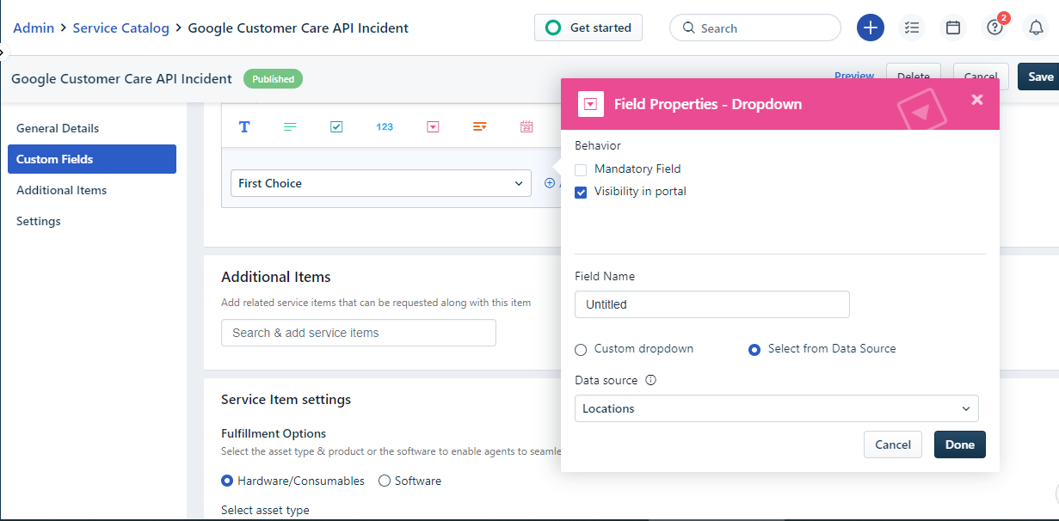Add a paragraph text field
The width and height of the screenshot is (1059, 521).
(x=290, y=127)
